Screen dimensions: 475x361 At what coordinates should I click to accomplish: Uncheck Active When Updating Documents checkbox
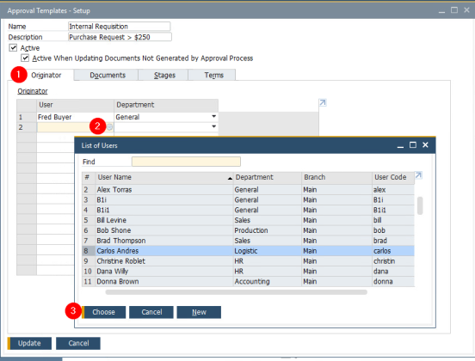point(25,58)
